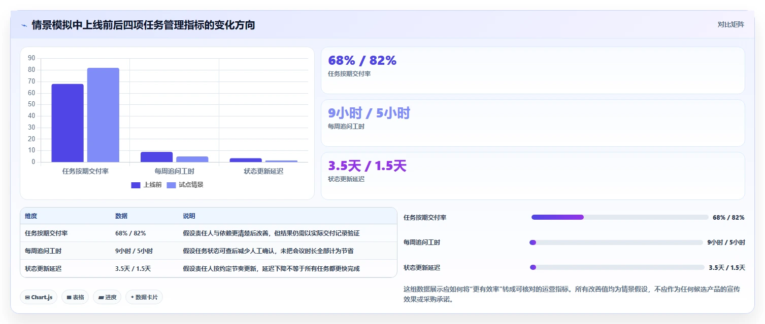
Task: Click the 上线前 bar for 状态更新延迟
Action: pyautogui.click(x=246, y=160)
